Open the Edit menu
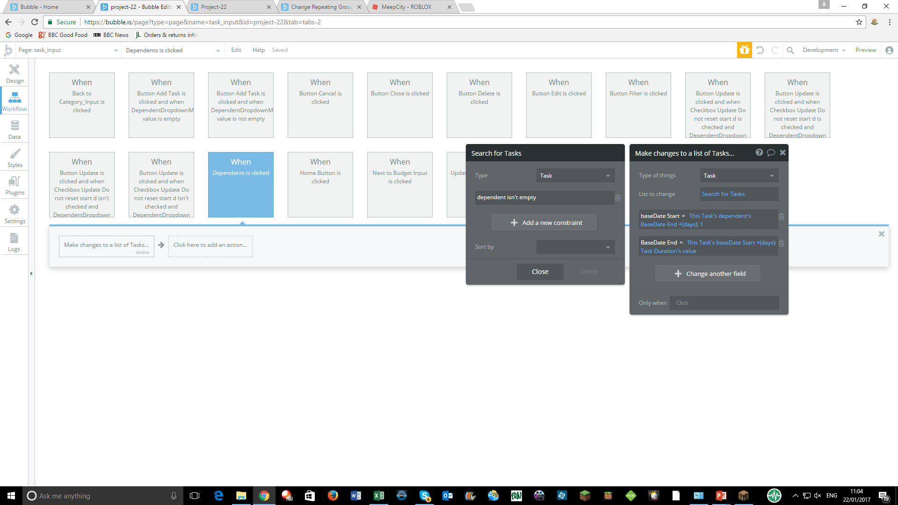This screenshot has height=505, width=898. pos(236,50)
